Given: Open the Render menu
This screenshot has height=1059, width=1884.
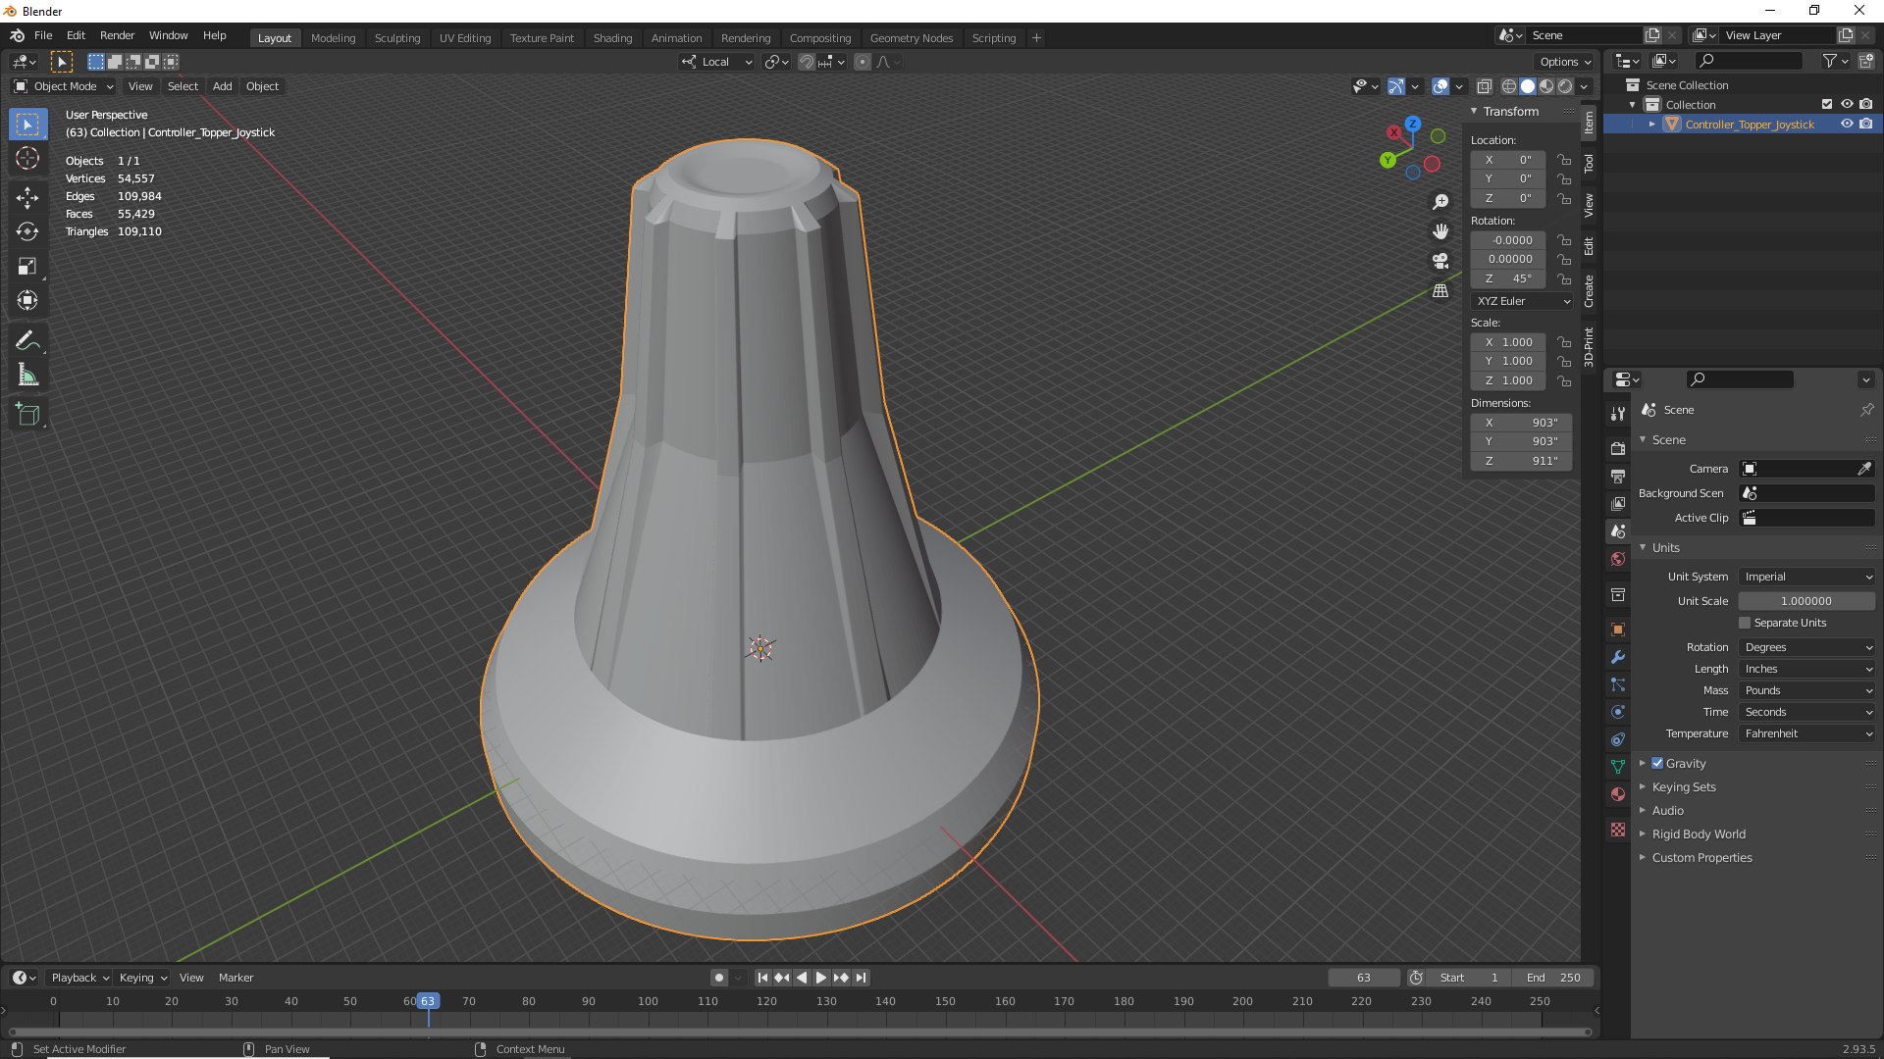Looking at the screenshot, I should 117,35.
